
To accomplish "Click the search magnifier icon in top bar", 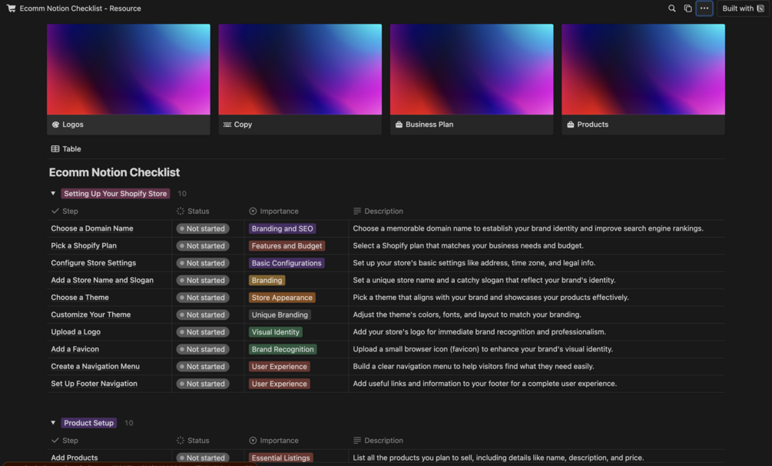I will pyautogui.click(x=671, y=8).
